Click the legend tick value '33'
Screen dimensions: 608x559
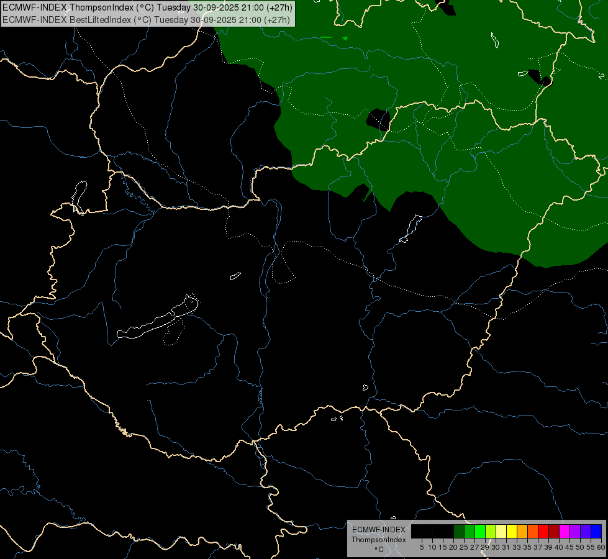pyautogui.click(x=517, y=547)
